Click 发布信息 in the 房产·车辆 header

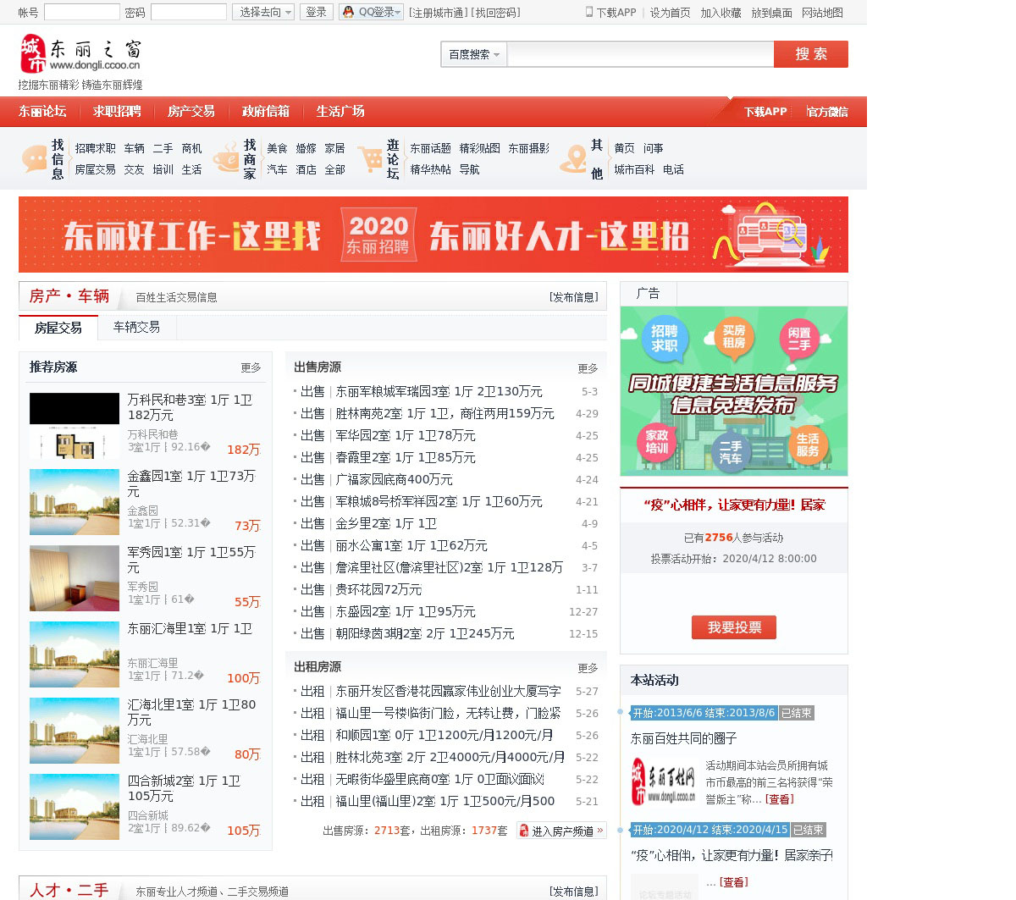574,297
